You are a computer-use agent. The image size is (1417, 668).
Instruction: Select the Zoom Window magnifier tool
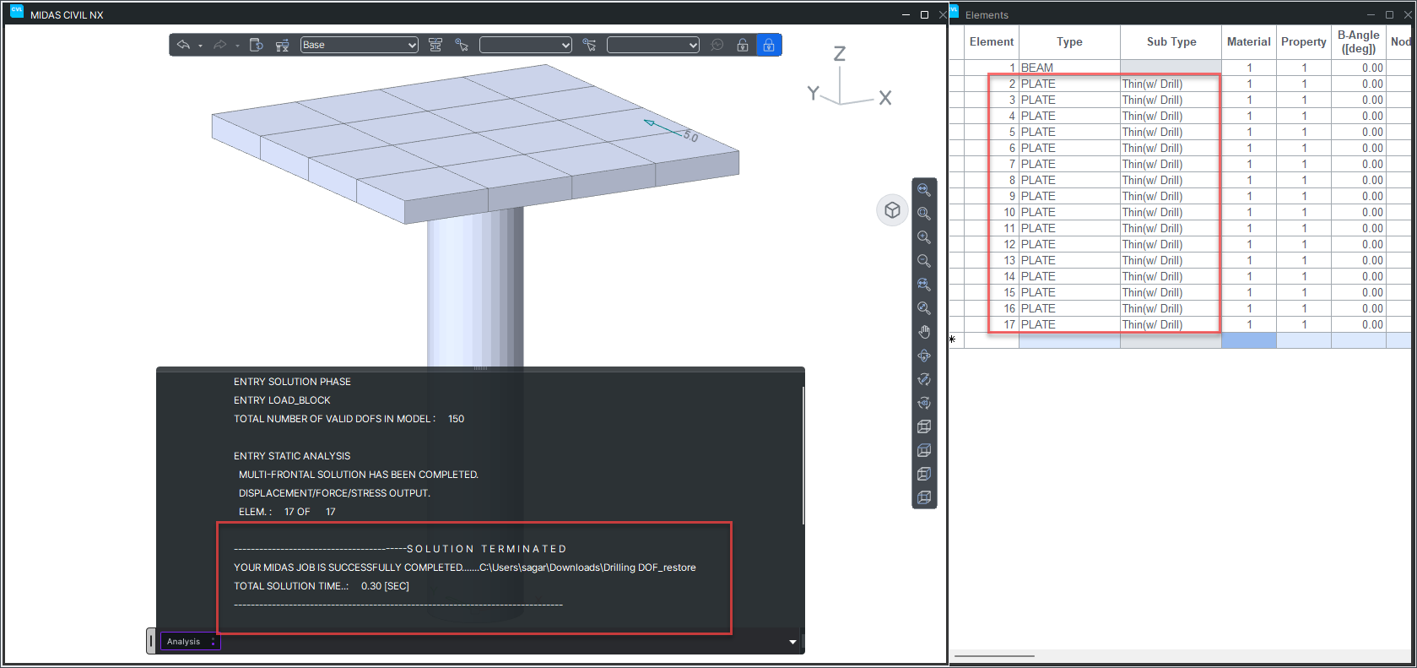924,214
